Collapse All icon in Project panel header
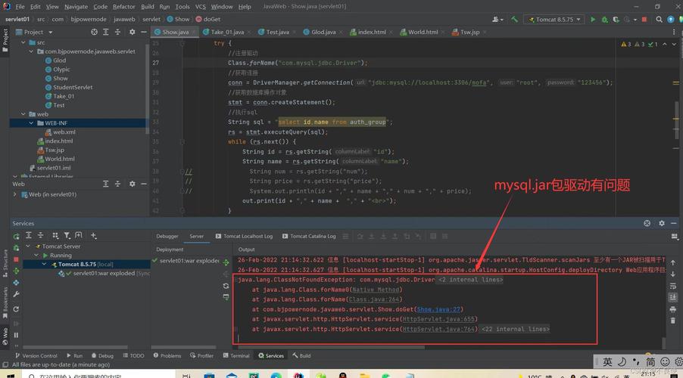This screenshot has height=378, width=683. pyautogui.click(x=117, y=33)
